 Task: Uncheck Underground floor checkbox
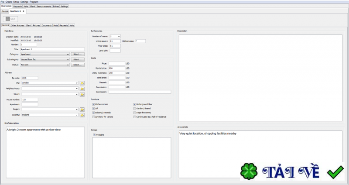(135, 104)
